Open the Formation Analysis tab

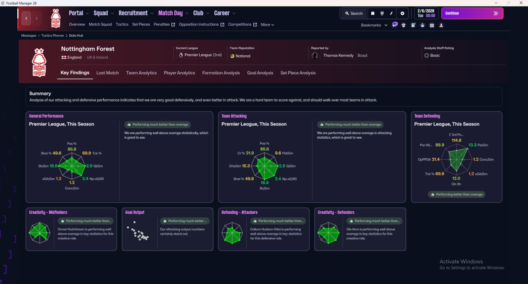click(x=221, y=73)
